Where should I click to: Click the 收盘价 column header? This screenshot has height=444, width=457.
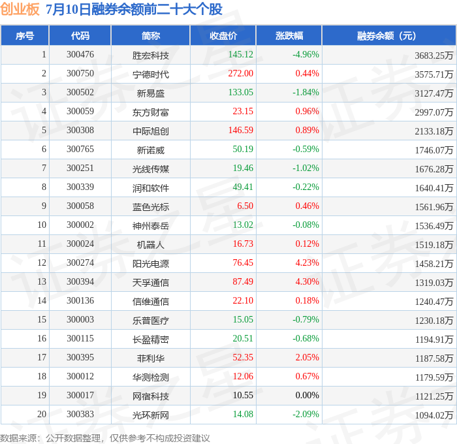(x=223, y=35)
